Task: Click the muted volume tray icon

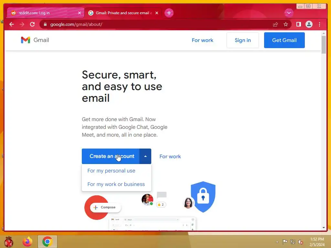Action: tap(300, 242)
